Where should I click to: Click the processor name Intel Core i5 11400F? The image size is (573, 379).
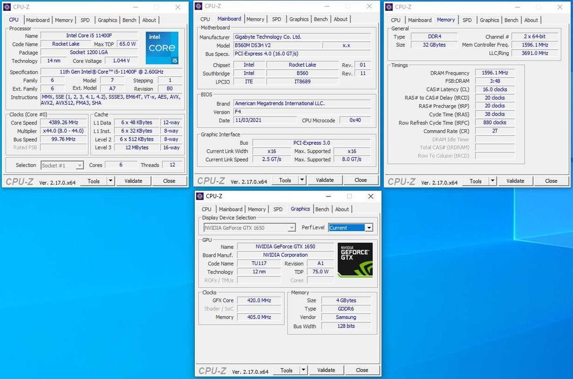(x=89, y=35)
